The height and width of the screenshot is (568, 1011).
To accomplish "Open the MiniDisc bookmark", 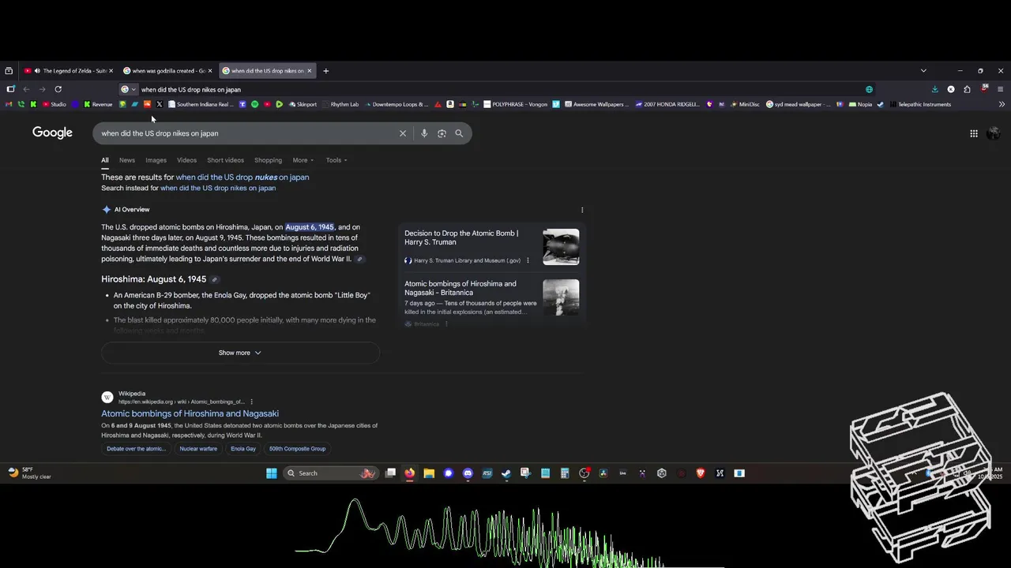I will (745, 104).
